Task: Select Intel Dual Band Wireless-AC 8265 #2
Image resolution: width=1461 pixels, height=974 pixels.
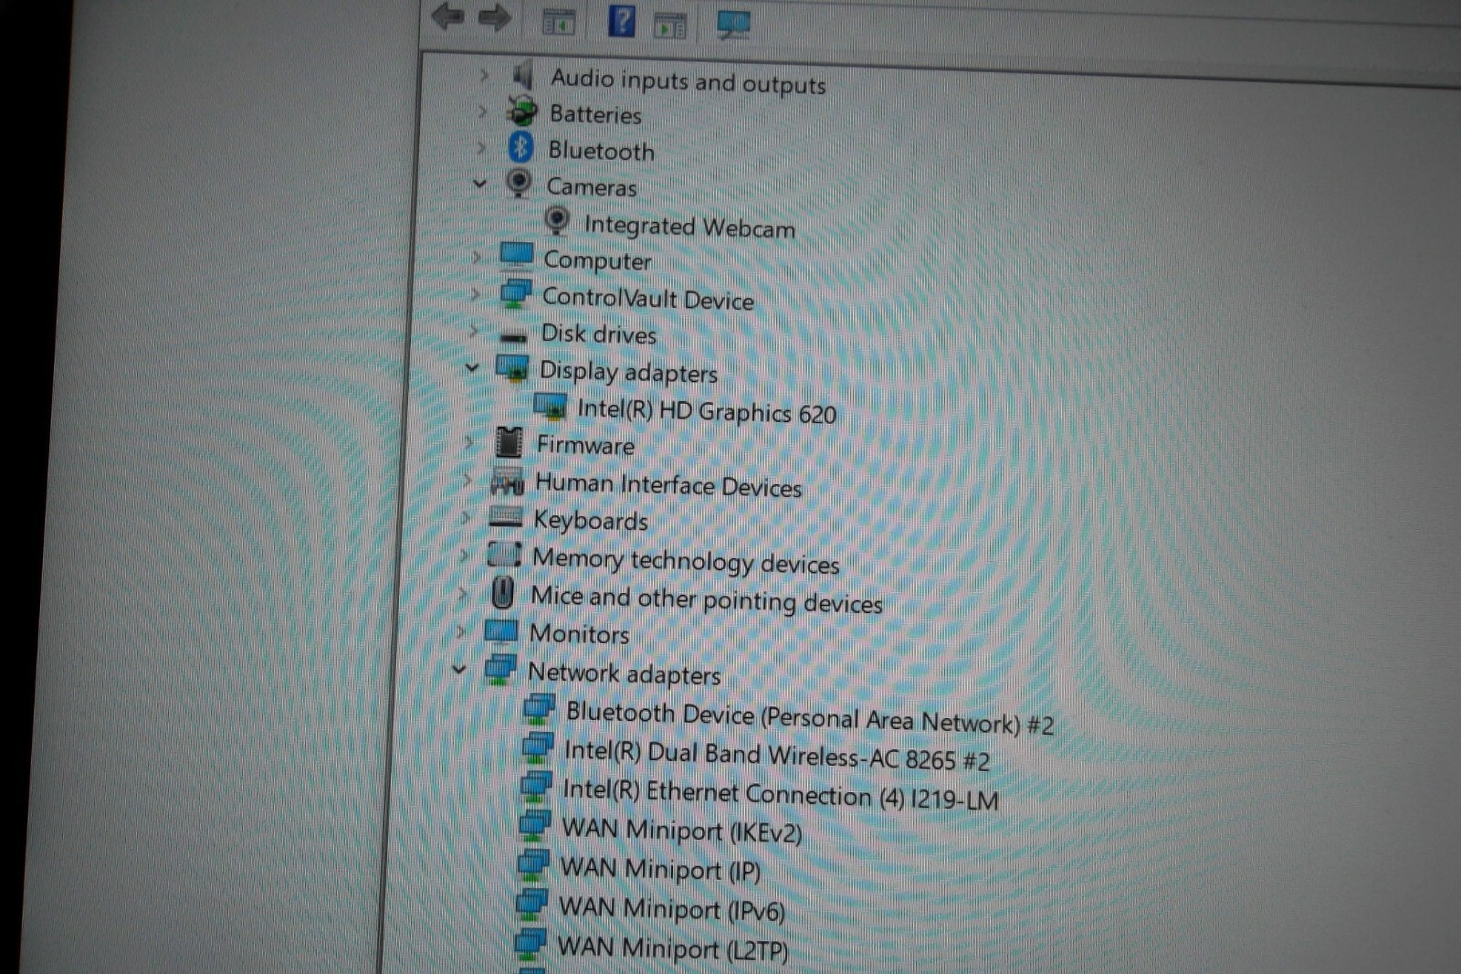Action: [x=777, y=756]
